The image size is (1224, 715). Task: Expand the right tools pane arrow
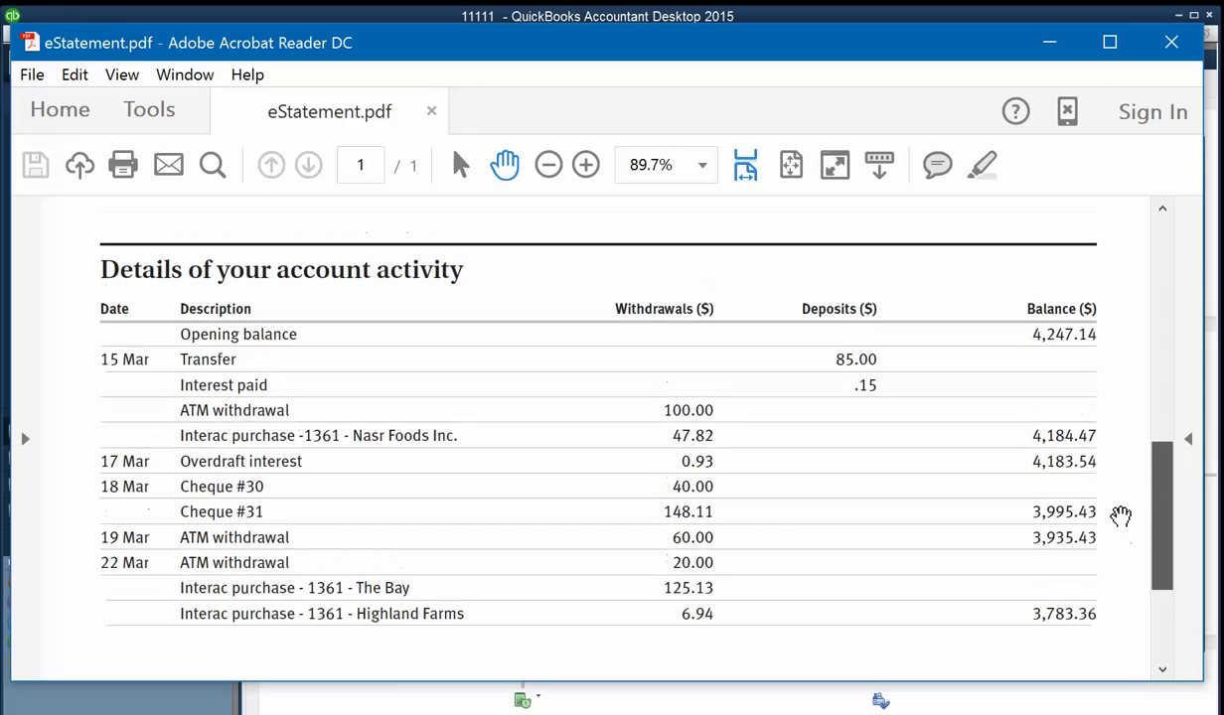[x=1188, y=439]
